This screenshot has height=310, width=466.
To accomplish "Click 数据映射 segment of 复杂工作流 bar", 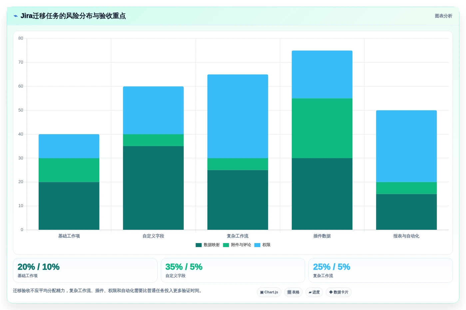I will tap(237, 200).
